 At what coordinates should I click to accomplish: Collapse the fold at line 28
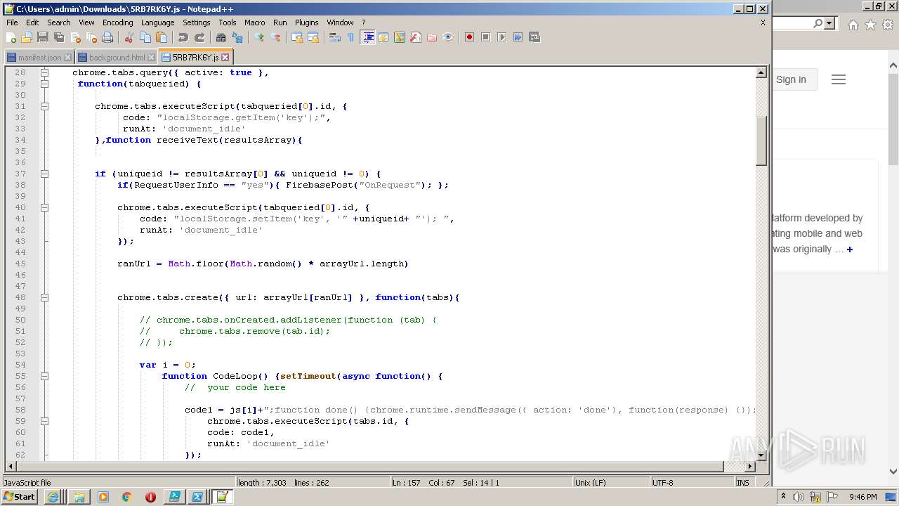[x=44, y=72]
